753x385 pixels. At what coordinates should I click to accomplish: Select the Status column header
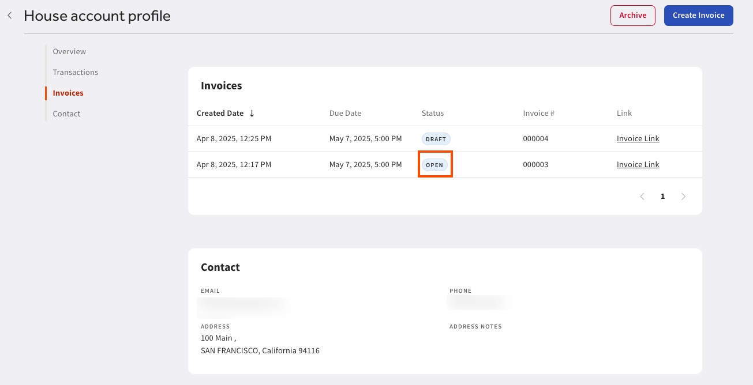click(432, 113)
